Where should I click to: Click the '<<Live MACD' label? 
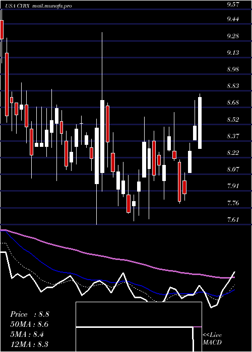click(x=212, y=338)
